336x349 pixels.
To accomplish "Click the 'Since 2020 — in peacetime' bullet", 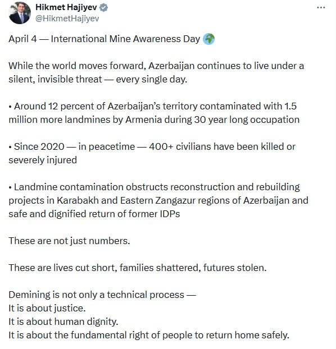I will 152,153.
